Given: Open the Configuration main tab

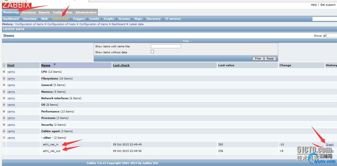Looking at the screenshot, I should click(x=62, y=12).
